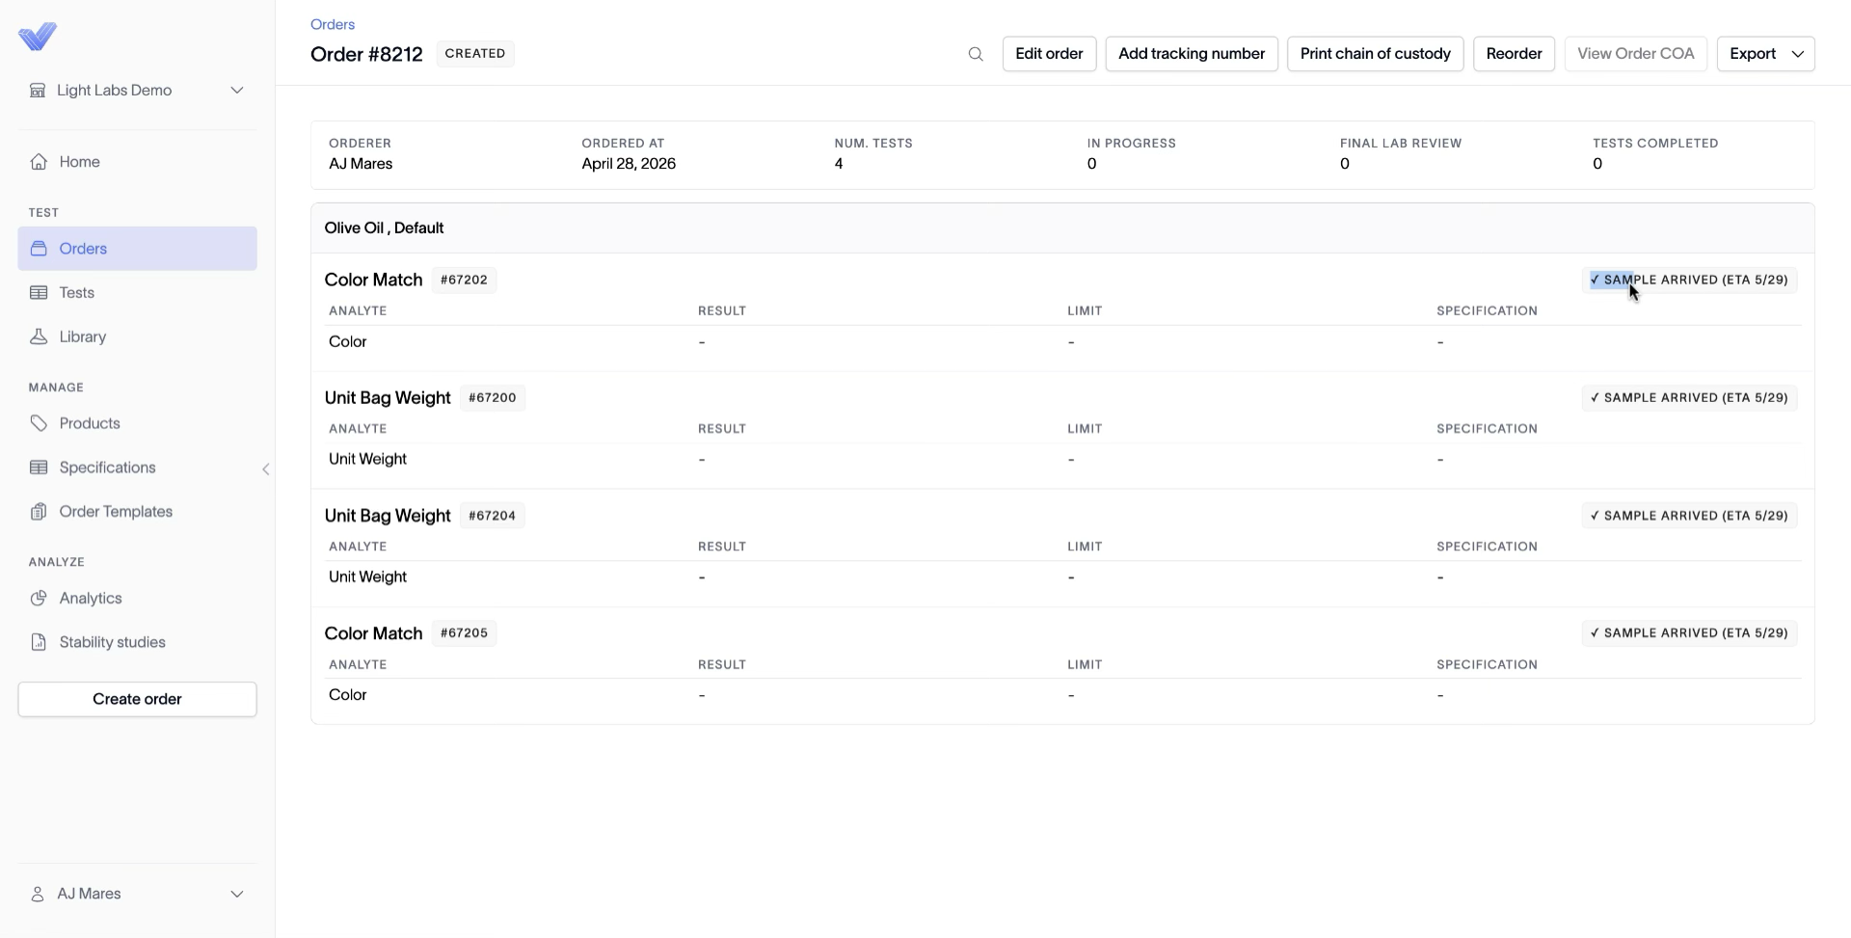This screenshot has height=938, width=1851.
Task: Click the Analytics pie chart icon
Action: 39,598
